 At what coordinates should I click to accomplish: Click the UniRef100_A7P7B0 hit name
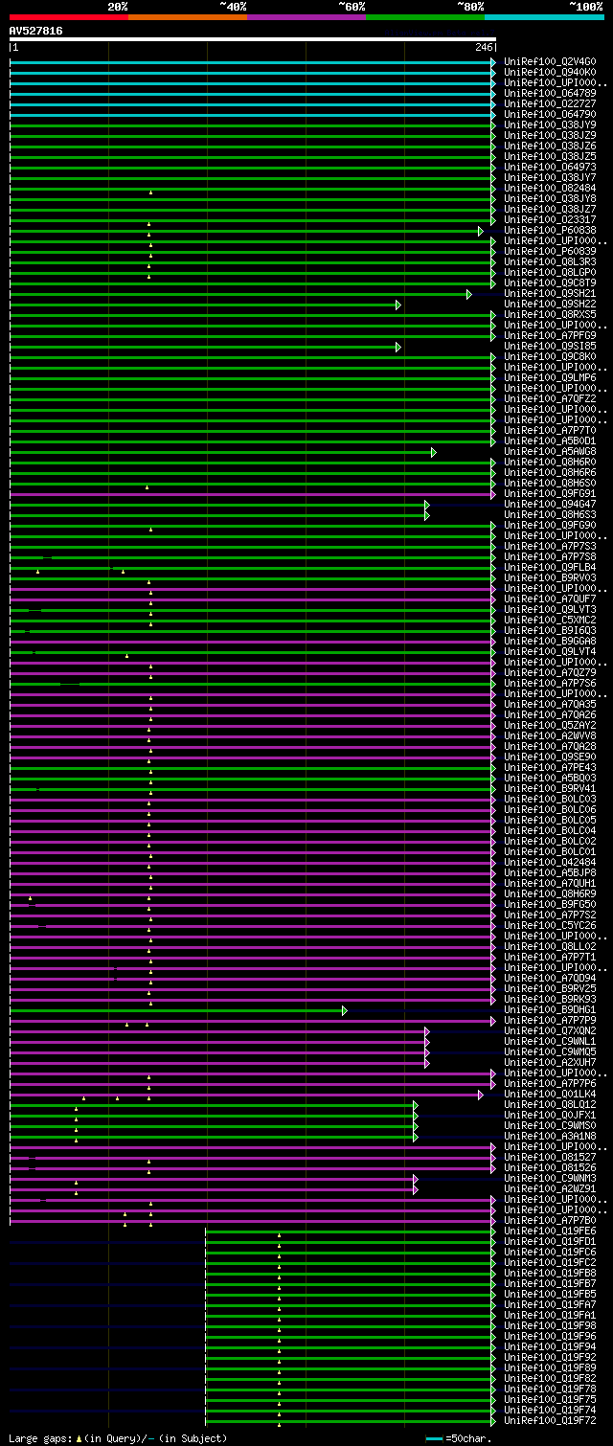pyautogui.click(x=550, y=1221)
